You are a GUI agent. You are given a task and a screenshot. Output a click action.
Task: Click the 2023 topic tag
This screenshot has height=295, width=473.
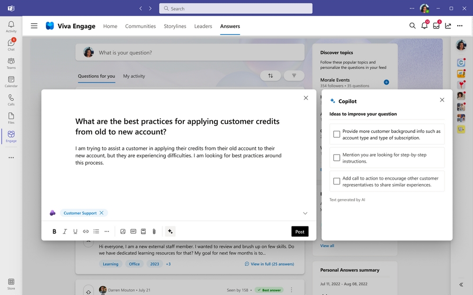tap(154, 264)
